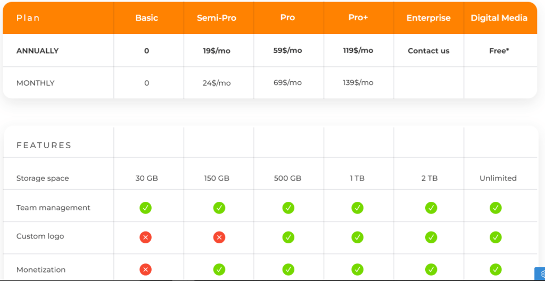
Task: Click the 59$/mo annual Pro price
Action: tap(287, 50)
